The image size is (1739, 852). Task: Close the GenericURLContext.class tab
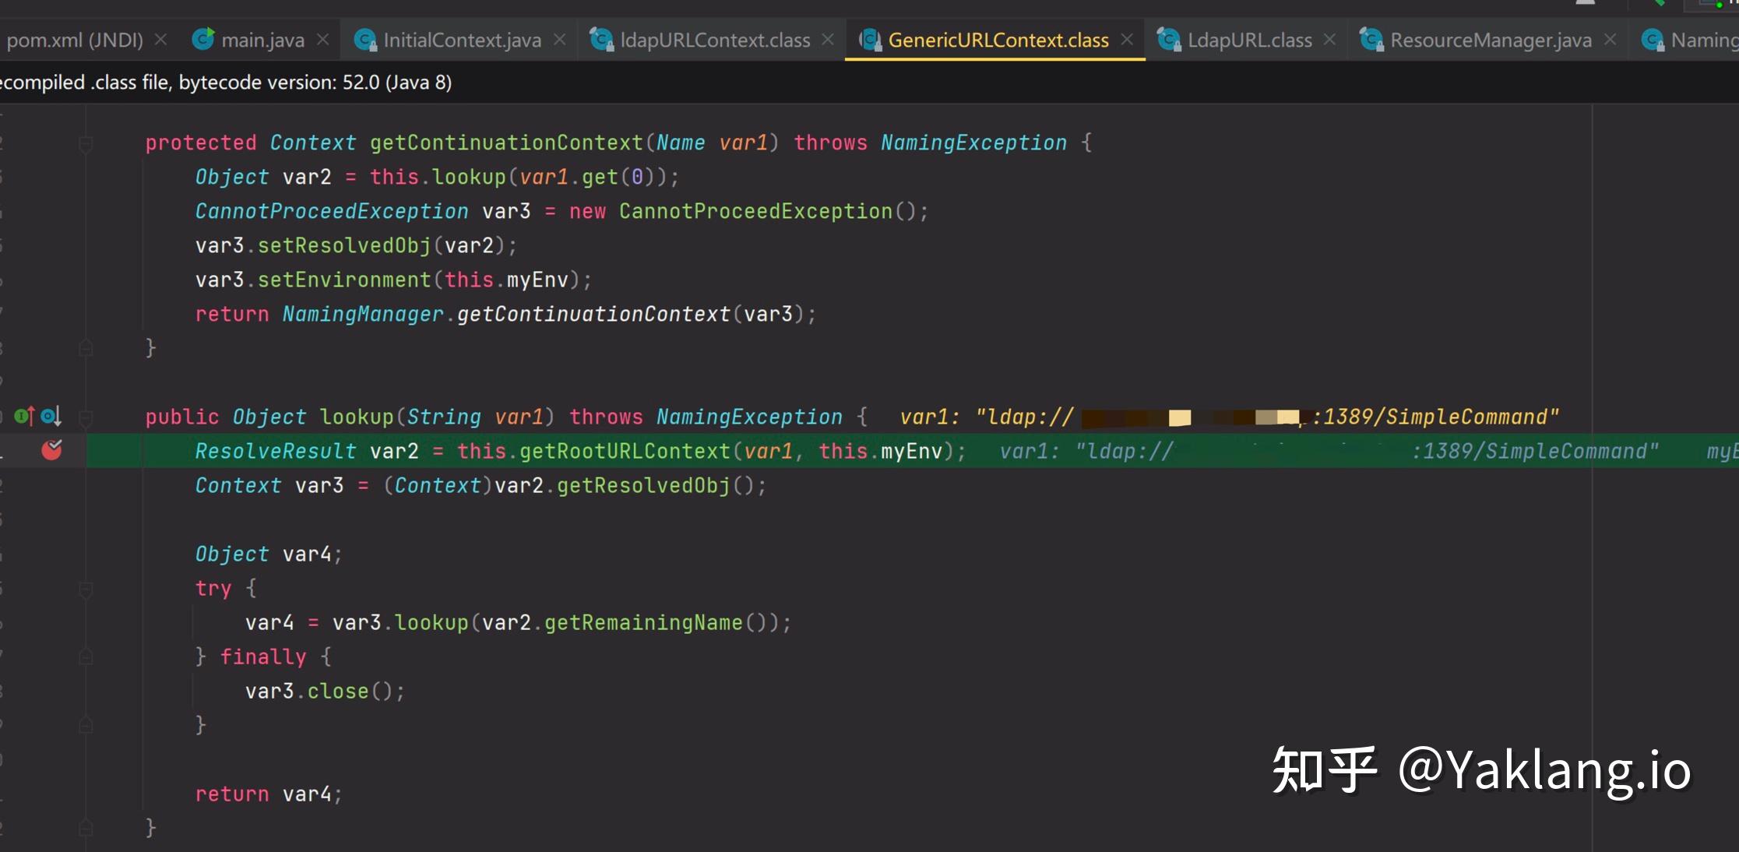(1127, 39)
